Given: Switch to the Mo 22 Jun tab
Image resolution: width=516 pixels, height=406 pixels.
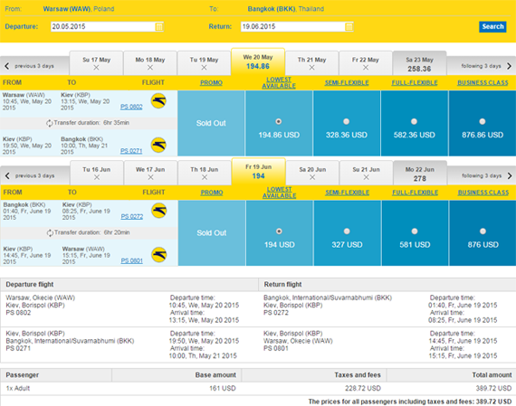Looking at the screenshot, I should [420, 174].
